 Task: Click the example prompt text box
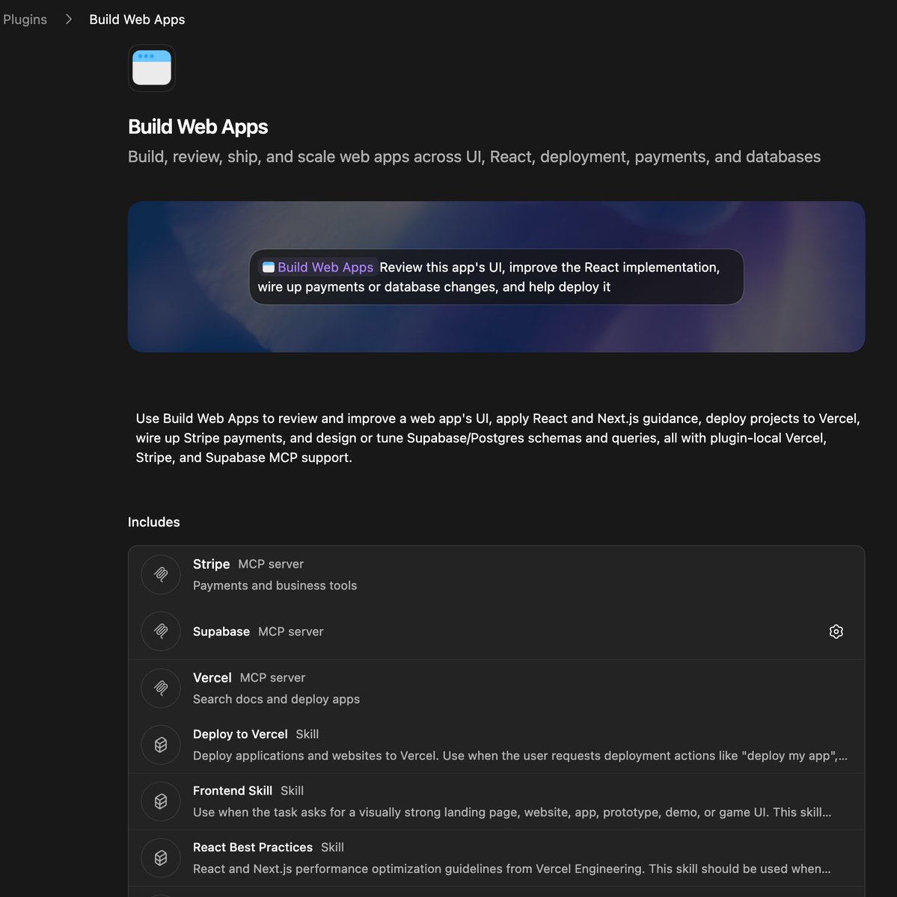(x=497, y=277)
